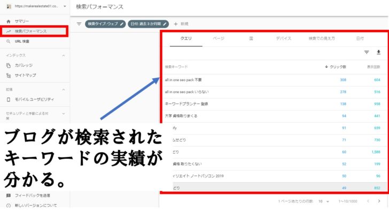
Task: Open the サイトマップ sitemap icon
Action: (8, 75)
